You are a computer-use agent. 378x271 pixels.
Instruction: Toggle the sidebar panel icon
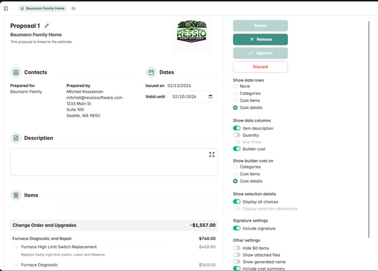click(x=6, y=9)
